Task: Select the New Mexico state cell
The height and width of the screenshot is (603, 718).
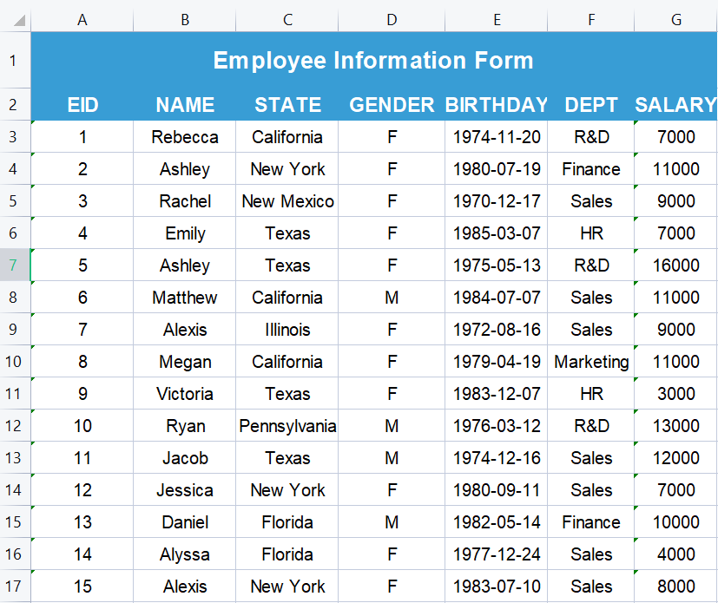Action: (x=287, y=200)
